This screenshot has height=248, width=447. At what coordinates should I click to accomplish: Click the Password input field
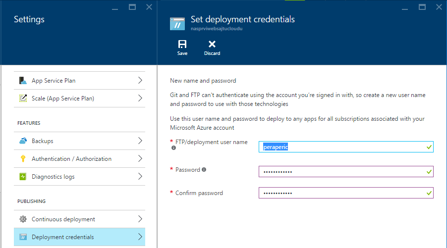(x=342, y=171)
